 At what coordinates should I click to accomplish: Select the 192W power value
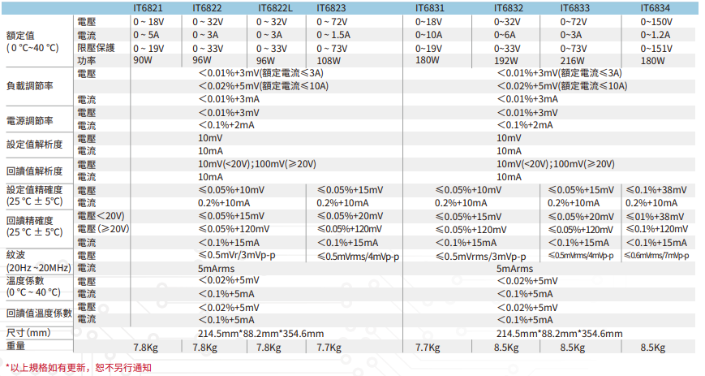coord(505,61)
